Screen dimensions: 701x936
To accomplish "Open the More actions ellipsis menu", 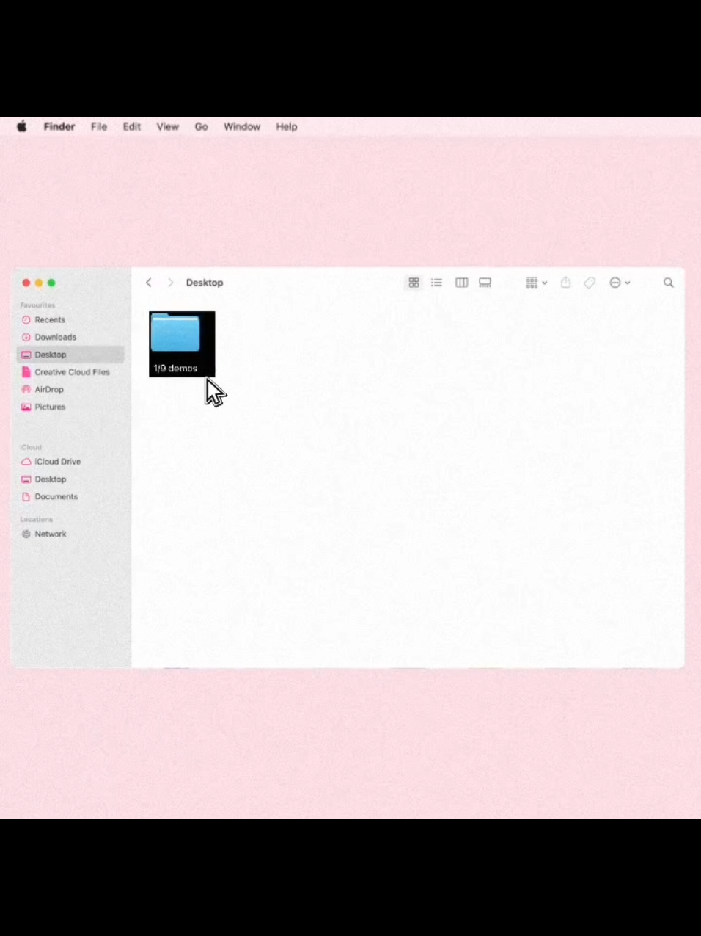I will coord(620,283).
